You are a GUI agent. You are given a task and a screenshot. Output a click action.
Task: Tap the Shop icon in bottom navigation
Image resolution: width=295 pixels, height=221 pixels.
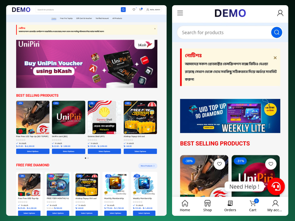click(x=207, y=206)
